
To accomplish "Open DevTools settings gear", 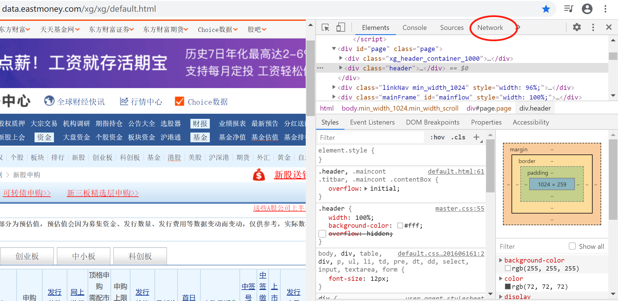I will coord(577,27).
